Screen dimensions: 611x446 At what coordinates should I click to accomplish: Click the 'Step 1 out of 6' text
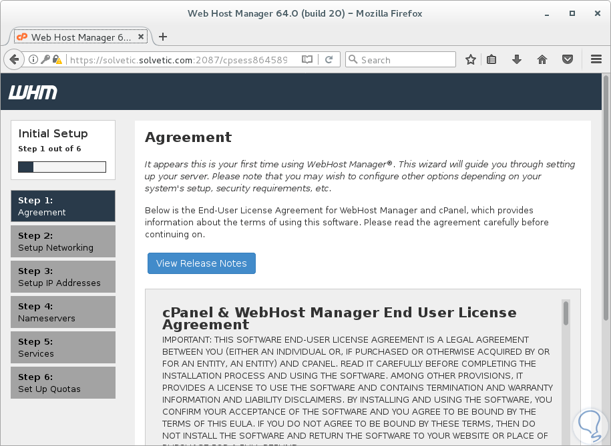point(49,149)
